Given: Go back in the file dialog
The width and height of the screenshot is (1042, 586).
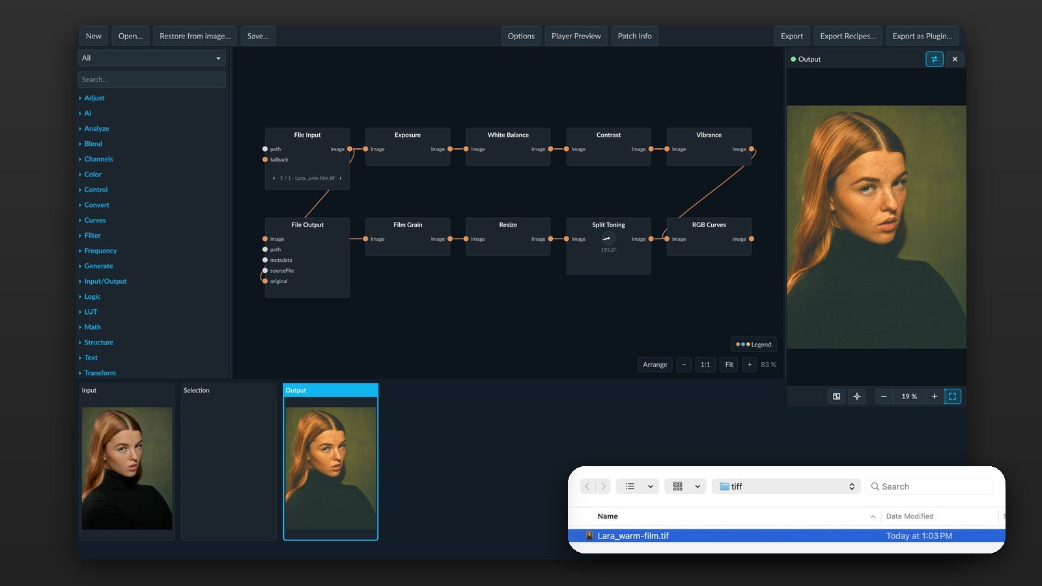Looking at the screenshot, I should [x=587, y=486].
